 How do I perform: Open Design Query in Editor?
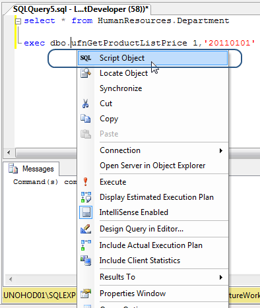[x=152, y=229]
